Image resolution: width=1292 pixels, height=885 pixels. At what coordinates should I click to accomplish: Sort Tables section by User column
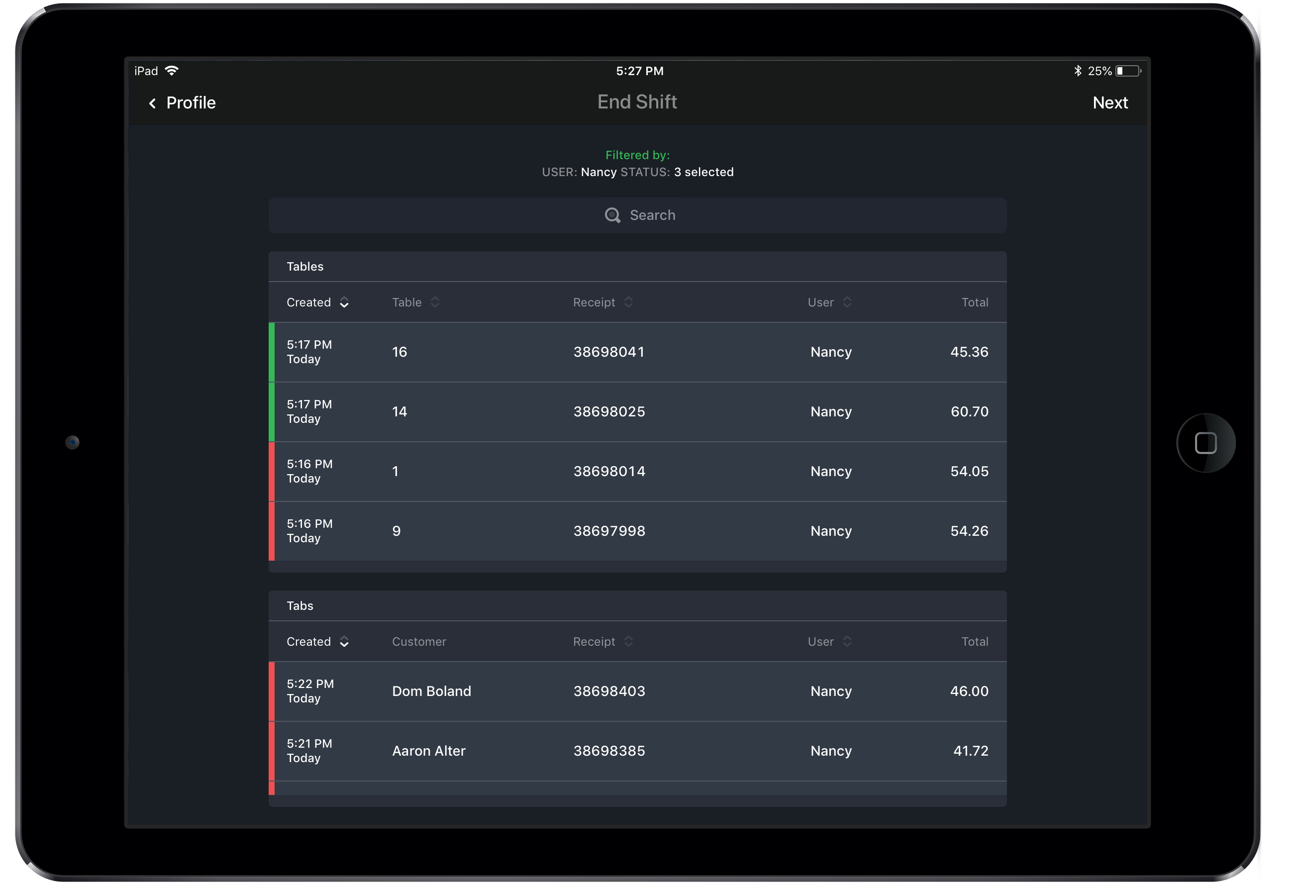tap(829, 302)
